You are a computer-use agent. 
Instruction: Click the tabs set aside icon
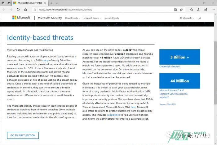pyautogui.click(x=3, y=3)
